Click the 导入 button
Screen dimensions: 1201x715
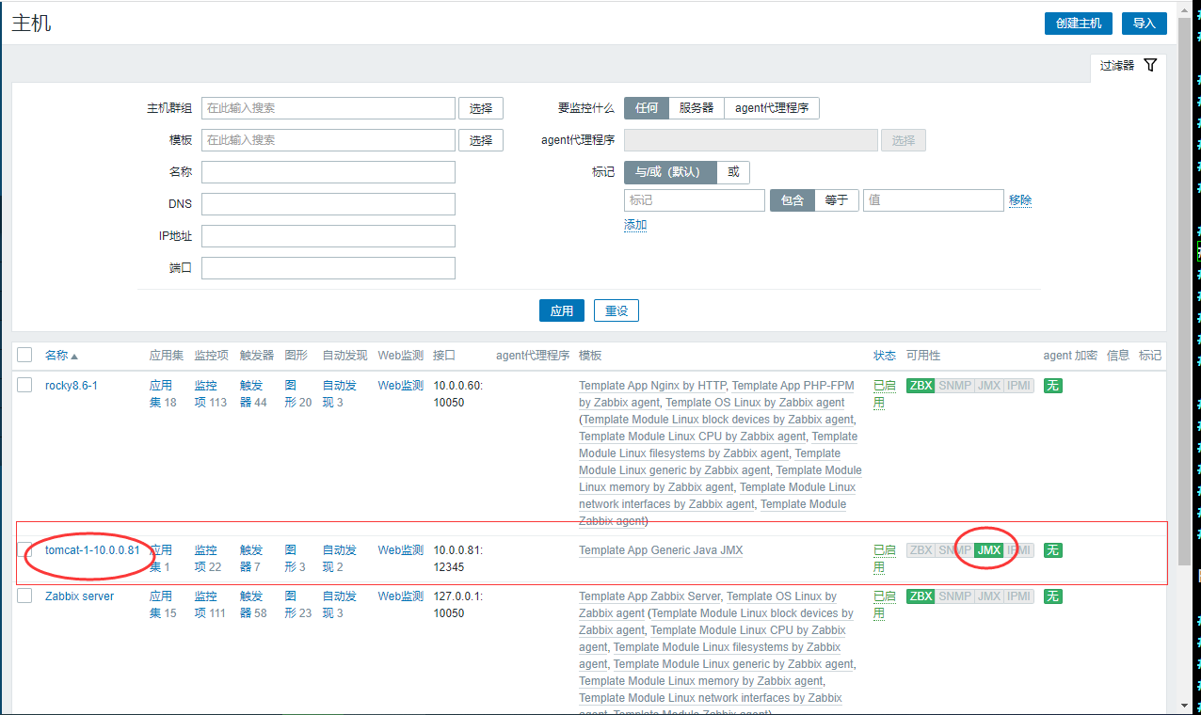(1144, 24)
